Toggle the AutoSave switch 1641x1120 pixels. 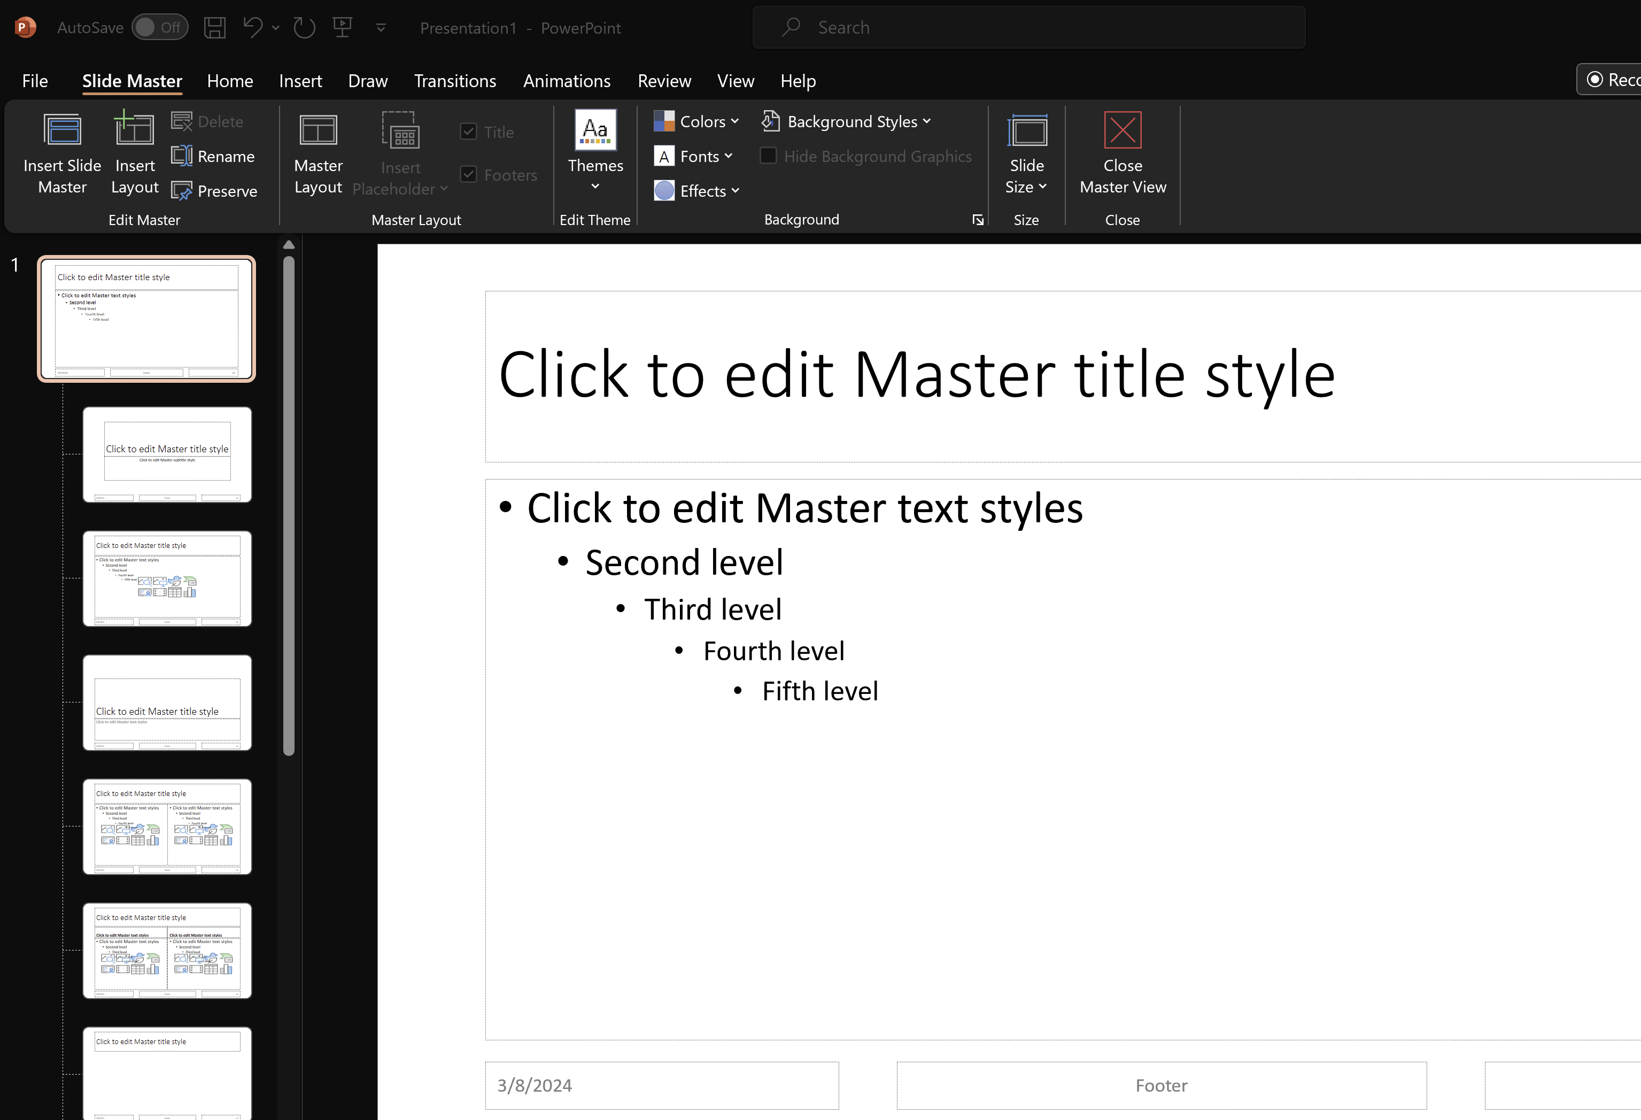click(160, 28)
